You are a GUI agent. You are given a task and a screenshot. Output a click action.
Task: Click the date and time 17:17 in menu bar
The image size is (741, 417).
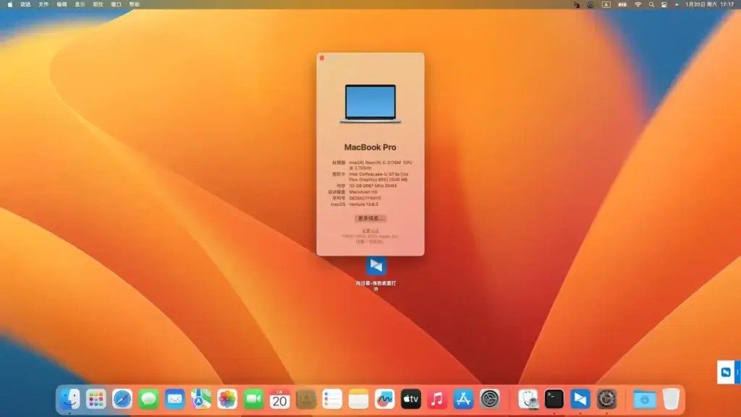point(710,4)
